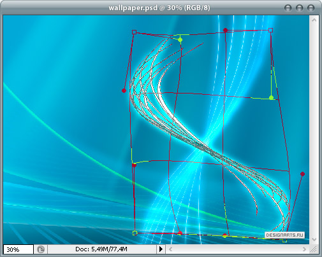Viewport: 322px width, 257px height.
Task: Select the top-right warp corner handle
Action: [x=270, y=30]
